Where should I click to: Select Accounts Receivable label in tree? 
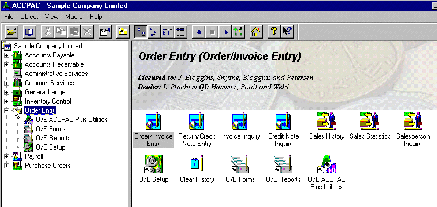pos(54,64)
